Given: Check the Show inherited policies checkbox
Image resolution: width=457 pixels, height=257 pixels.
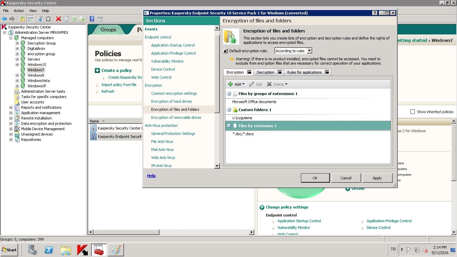Looking at the screenshot, I should 413,112.
